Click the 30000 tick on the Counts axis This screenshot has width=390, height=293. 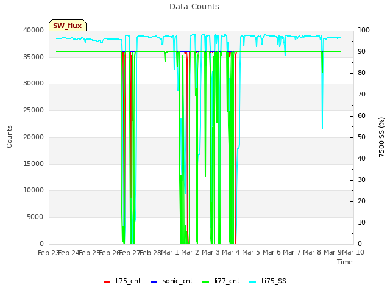(x=34, y=83)
